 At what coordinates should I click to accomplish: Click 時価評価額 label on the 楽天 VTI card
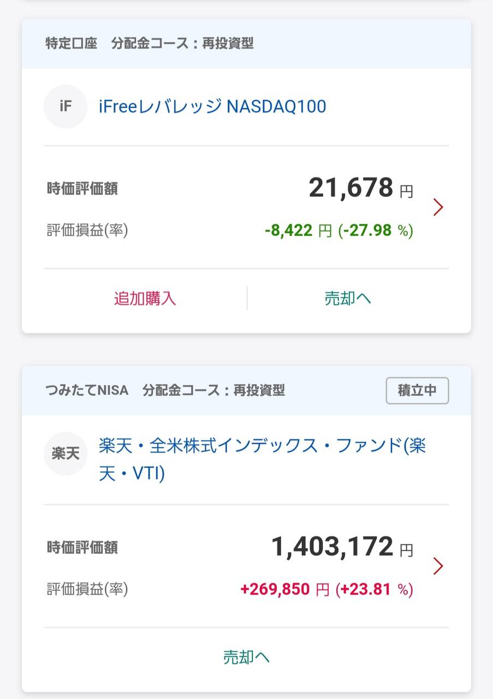82,548
